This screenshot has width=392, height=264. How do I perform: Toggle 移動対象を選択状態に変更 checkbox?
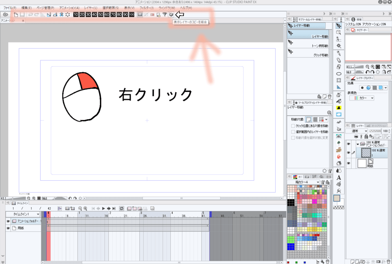(293, 138)
